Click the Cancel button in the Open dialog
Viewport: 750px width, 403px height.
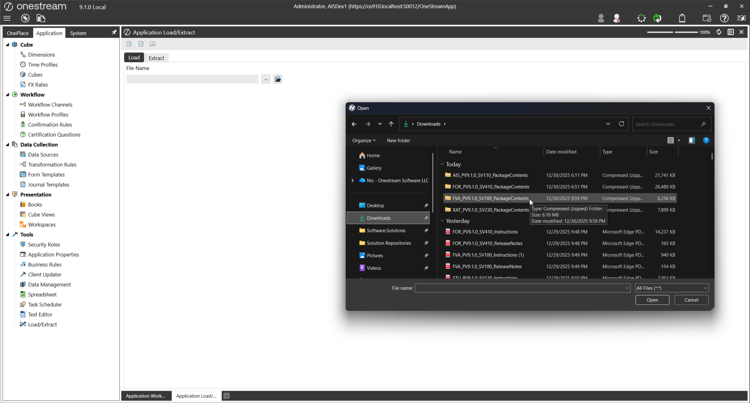691,300
